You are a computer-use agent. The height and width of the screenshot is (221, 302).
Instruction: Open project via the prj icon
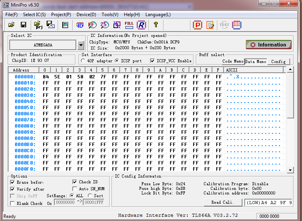click(x=38, y=25)
